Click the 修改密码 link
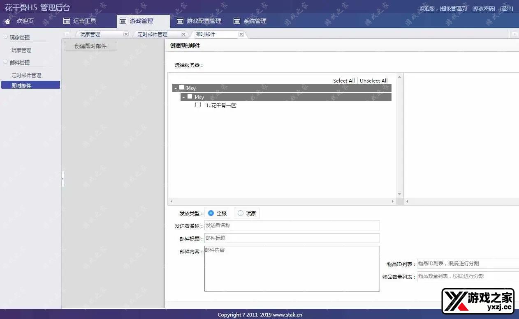 (x=484, y=8)
